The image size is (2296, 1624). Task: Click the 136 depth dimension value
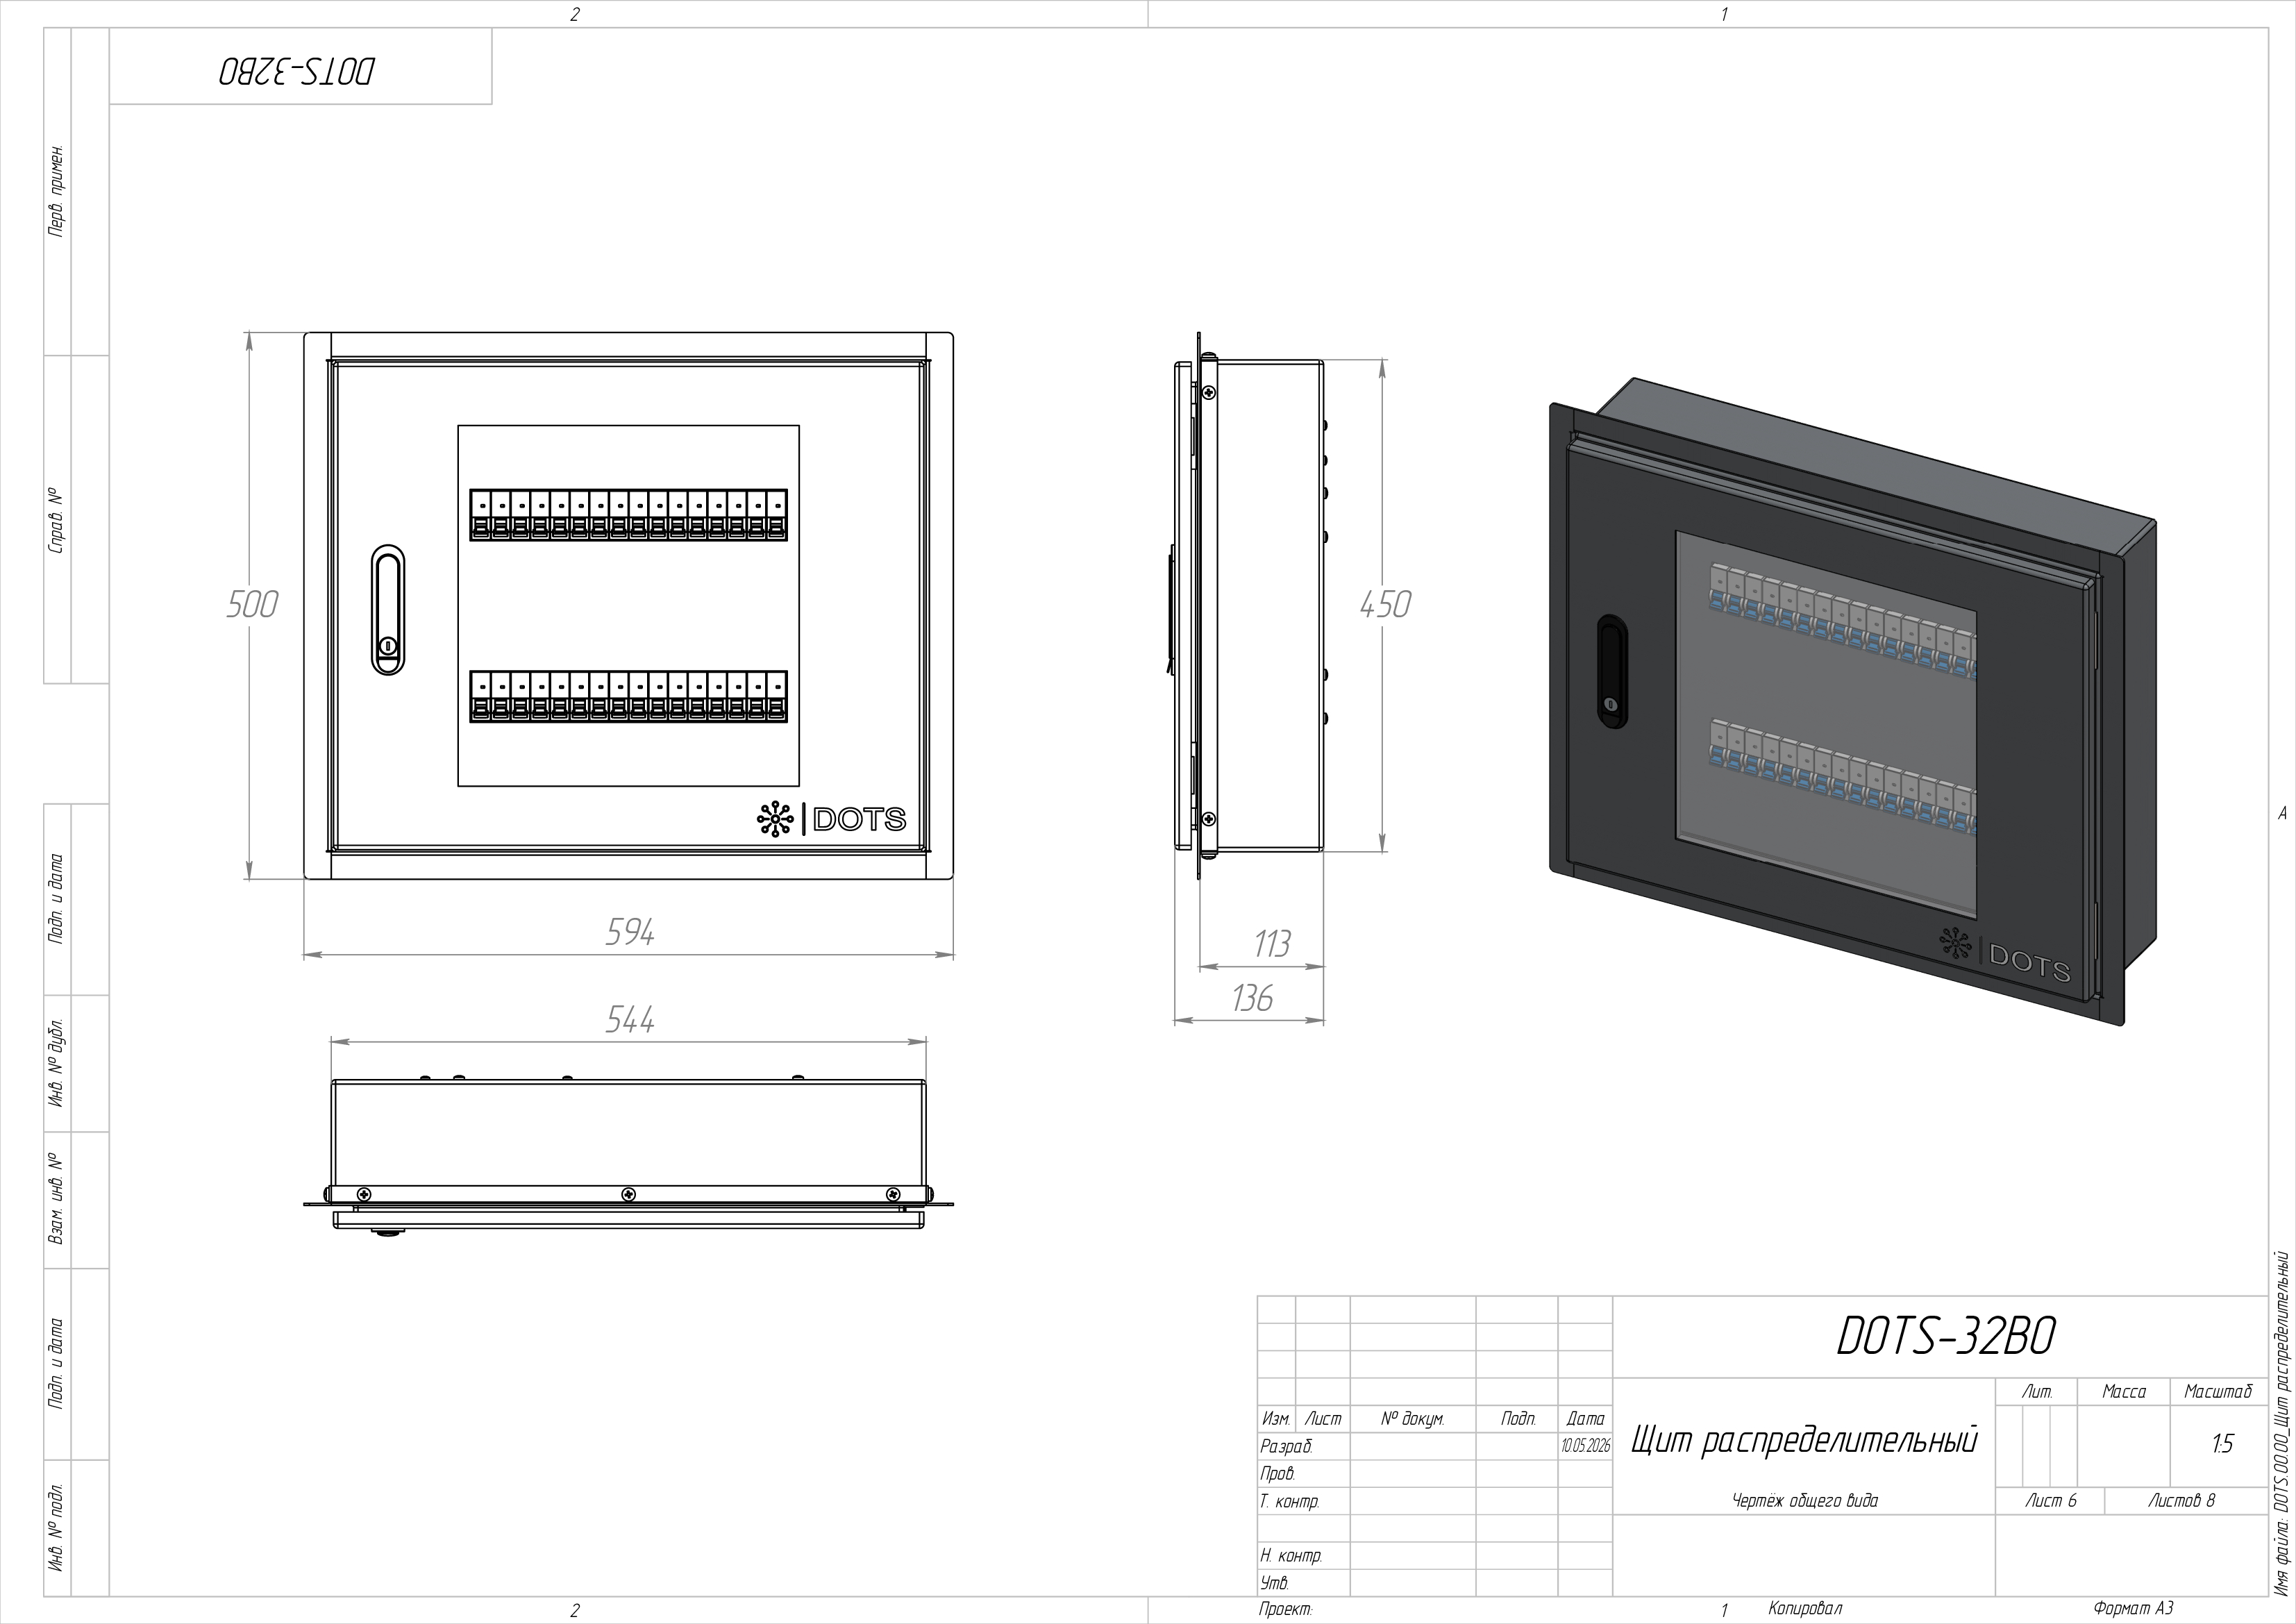pyautogui.click(x=1253, y=998)
